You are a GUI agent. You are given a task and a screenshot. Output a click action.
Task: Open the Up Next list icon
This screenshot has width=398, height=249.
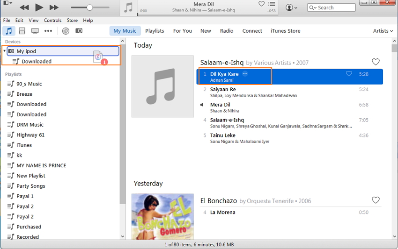[272, 4]
